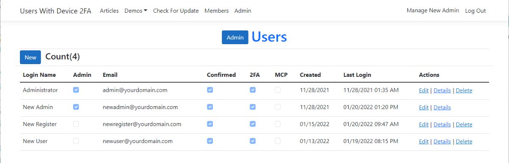Expand the Demos dropdown menu
Viewport: 509px width, 163px height.
coord(136,11)
